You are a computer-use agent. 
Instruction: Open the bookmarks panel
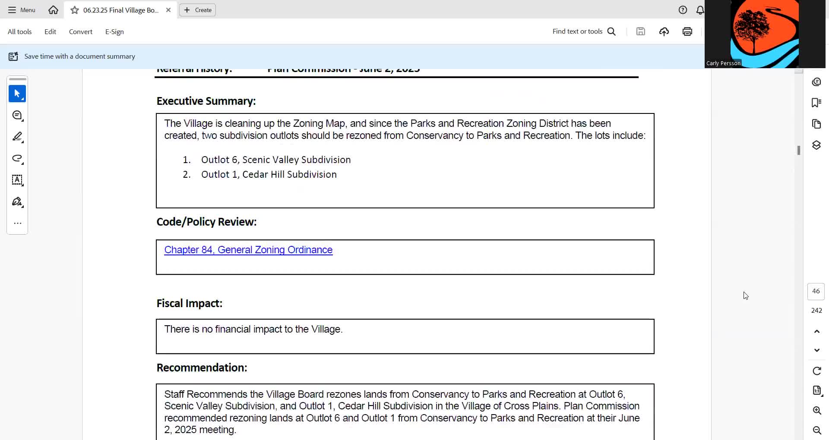[816, 103]
